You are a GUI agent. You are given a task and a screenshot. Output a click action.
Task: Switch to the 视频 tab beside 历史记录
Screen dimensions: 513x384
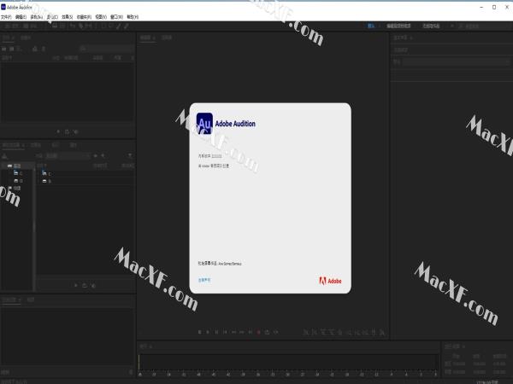pyautogui.click(x=31, y=300)
